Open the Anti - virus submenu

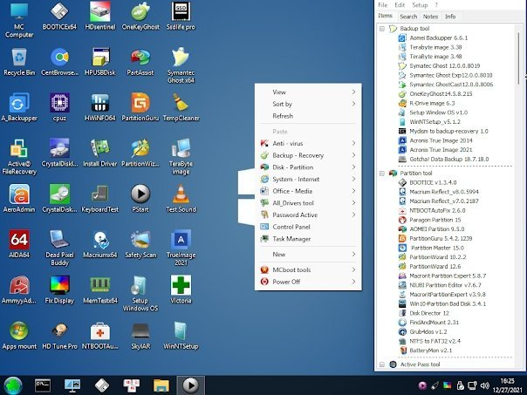[x=308, y=143]
